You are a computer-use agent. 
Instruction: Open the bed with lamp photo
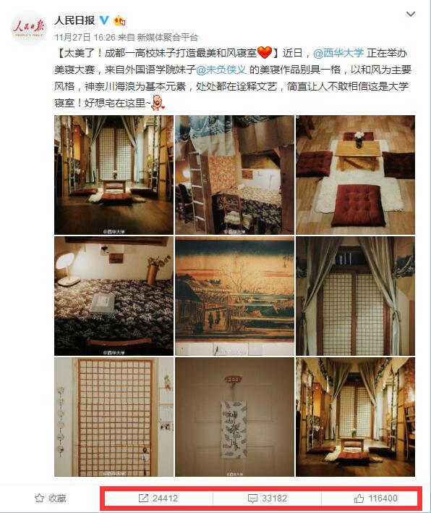[114, 296]
